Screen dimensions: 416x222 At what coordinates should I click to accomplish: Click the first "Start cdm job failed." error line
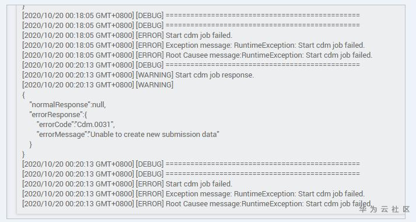coord(127,35)
